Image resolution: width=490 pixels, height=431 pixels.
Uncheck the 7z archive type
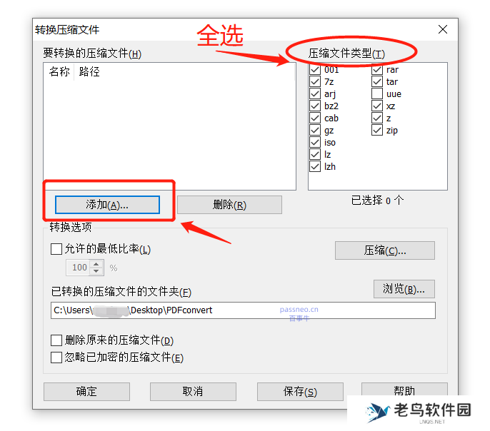click(x=315, y=82)
